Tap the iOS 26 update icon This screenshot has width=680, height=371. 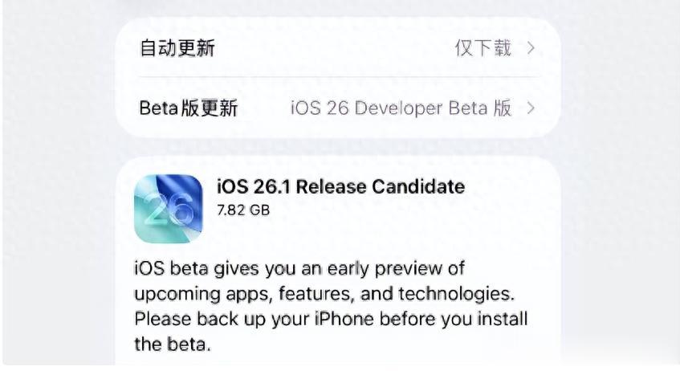point(168,208)
